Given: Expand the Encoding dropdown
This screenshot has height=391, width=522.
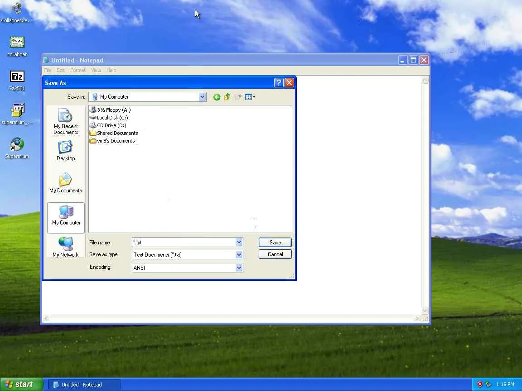Looking at the screenshot, I should point(239,267).
